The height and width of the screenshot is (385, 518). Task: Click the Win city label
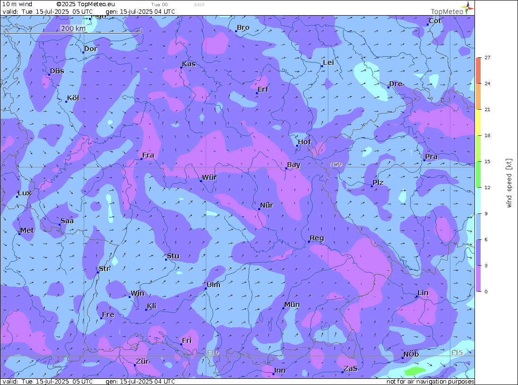coord(137,294)
